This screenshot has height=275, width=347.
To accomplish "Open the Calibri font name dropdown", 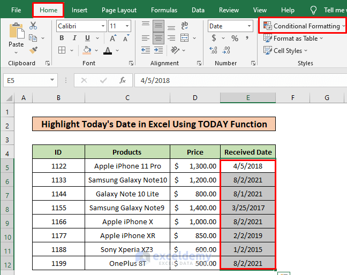I will coord(103,26).
